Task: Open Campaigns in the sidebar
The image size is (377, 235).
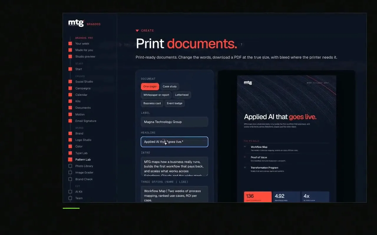Action: [83, 88]
